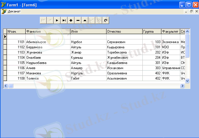Select the name cell Куаныш

coord(88,58)
